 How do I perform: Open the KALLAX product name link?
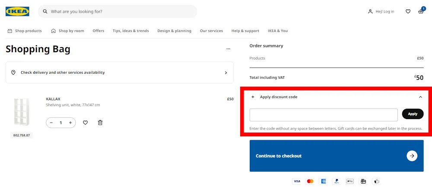[x=53, y=99]
